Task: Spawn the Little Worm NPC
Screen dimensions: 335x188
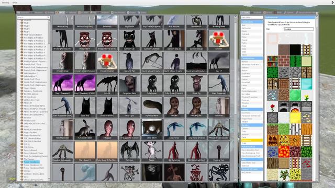Action: click(152, 129)
